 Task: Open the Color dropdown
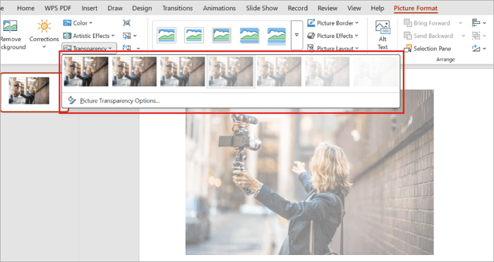78,23
